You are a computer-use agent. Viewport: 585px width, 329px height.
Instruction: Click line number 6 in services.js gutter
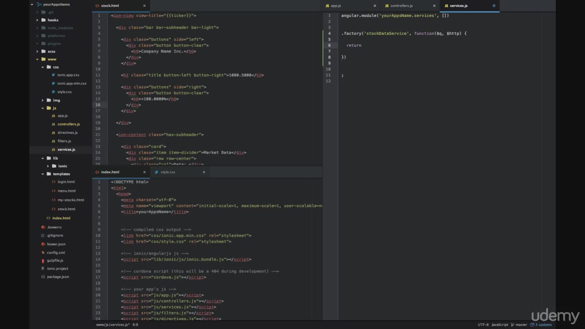(x=329, y=45)
